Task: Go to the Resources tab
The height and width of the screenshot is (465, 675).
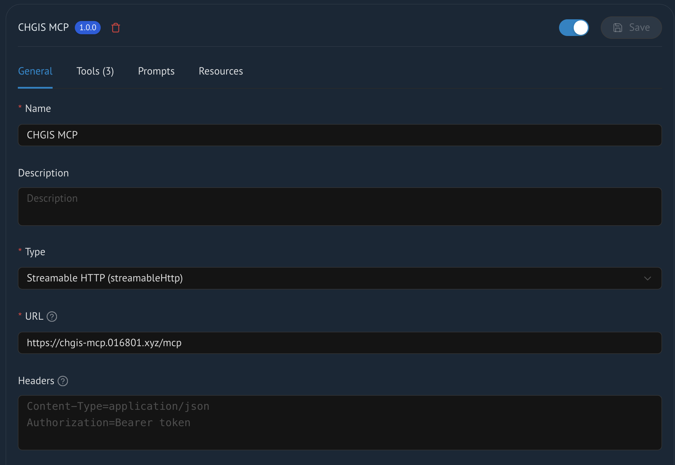Action: tap(220, 71)
